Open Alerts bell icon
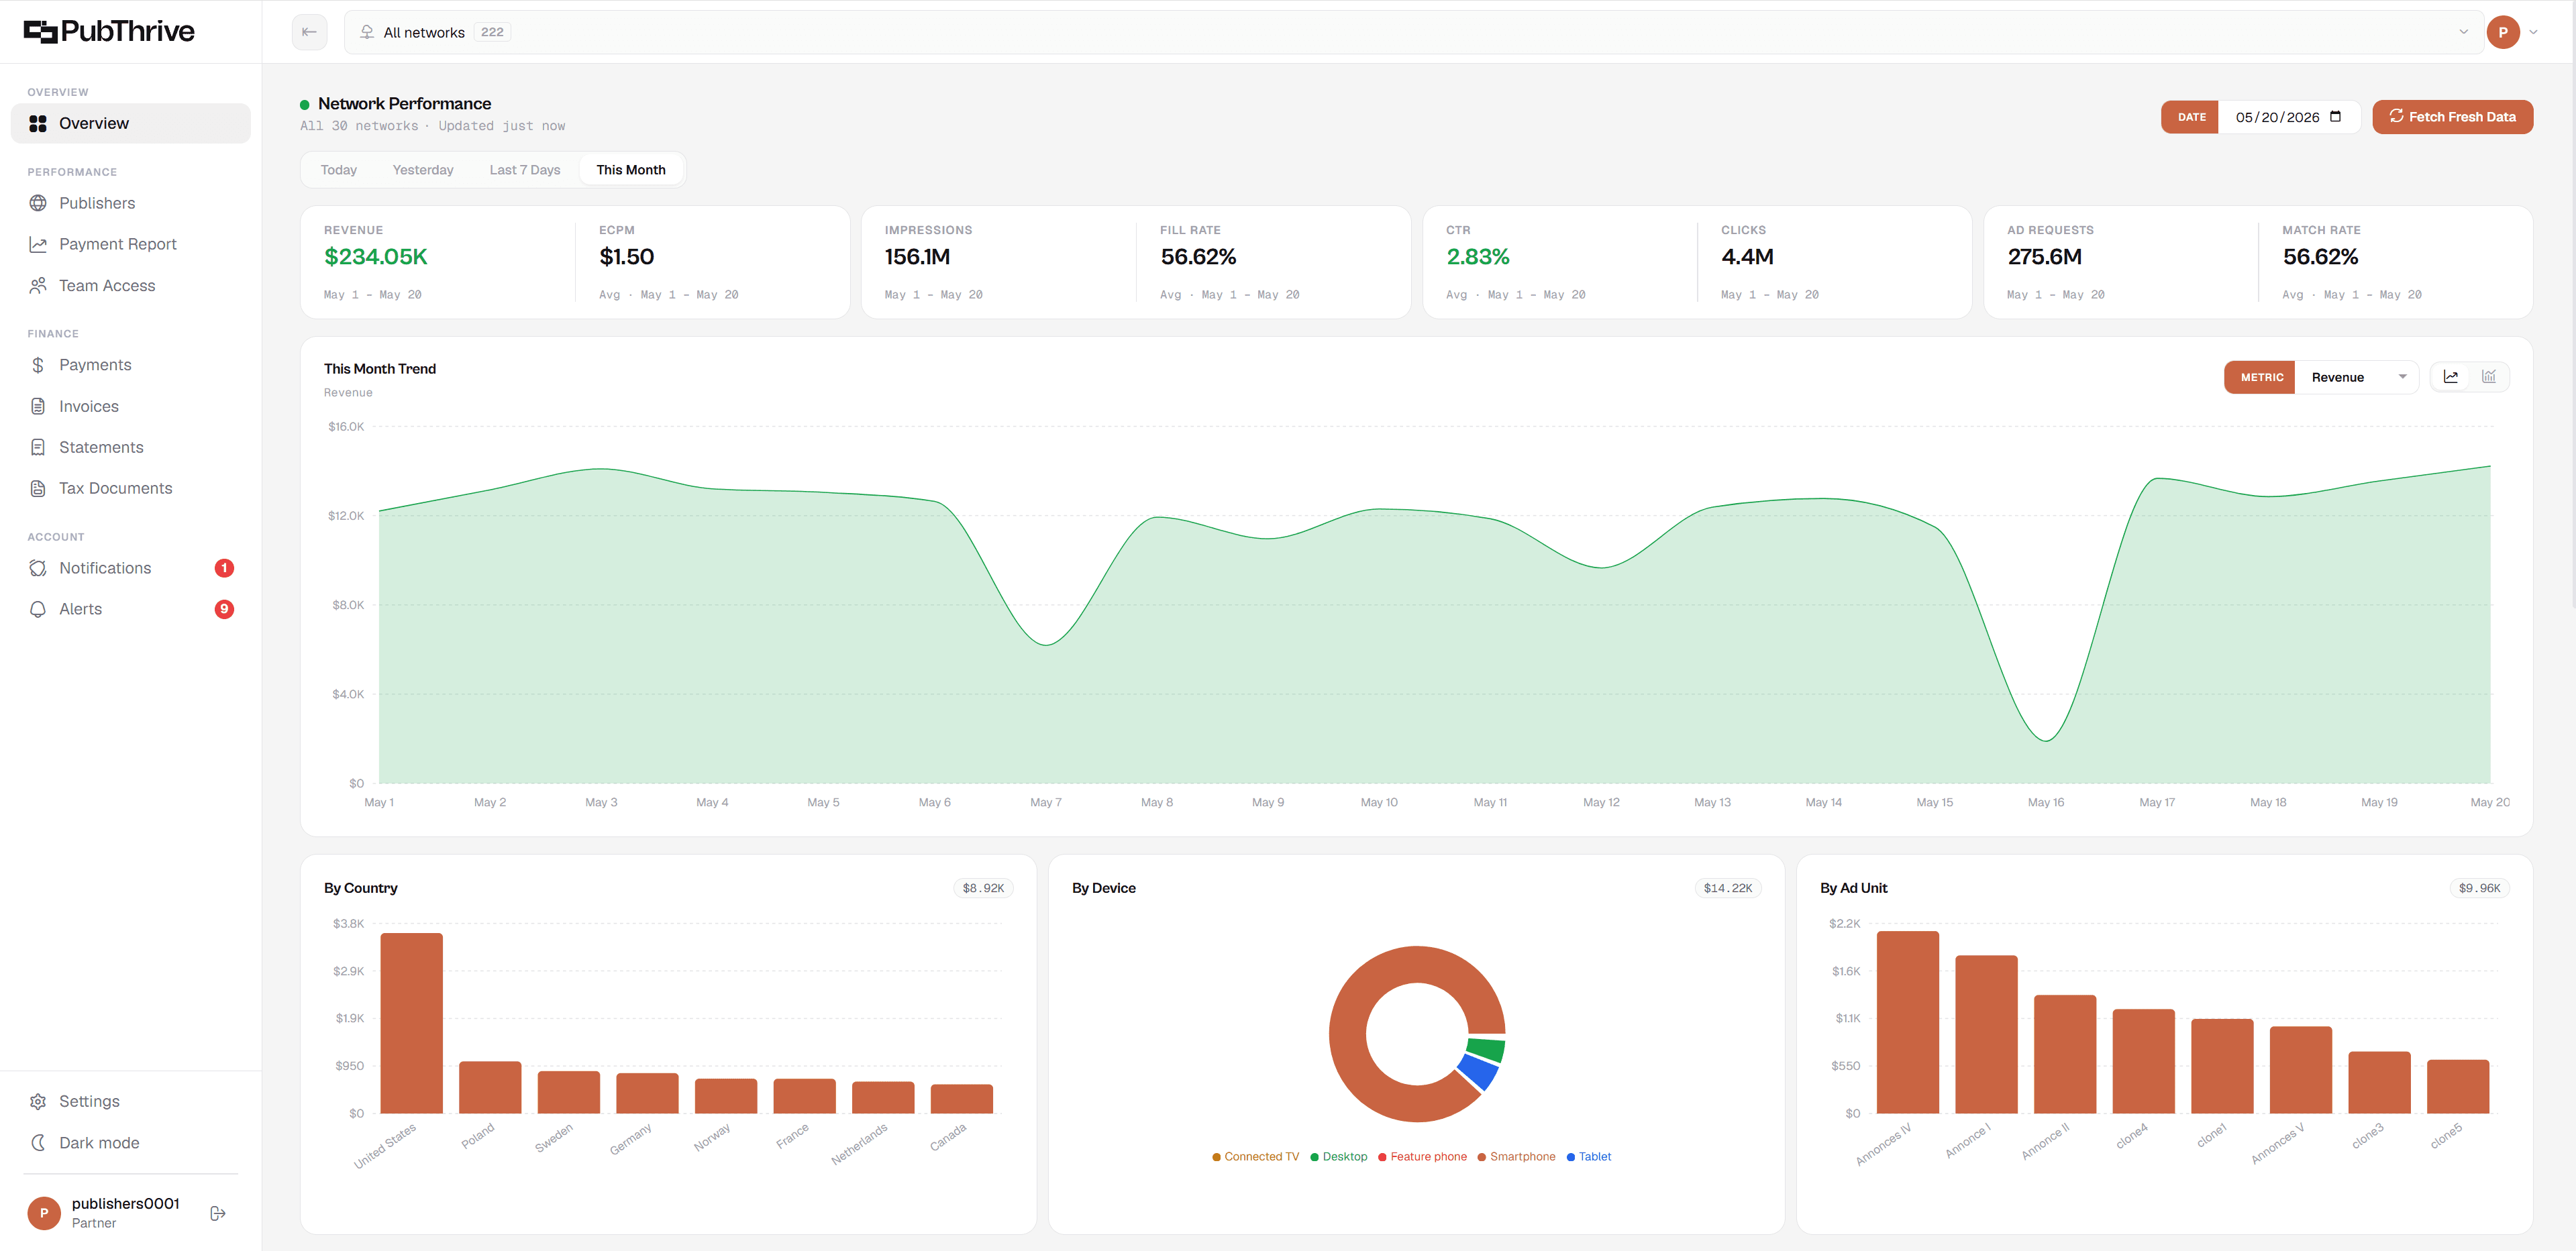This screenshot has width=2576, height=1251. coord(38,609)
